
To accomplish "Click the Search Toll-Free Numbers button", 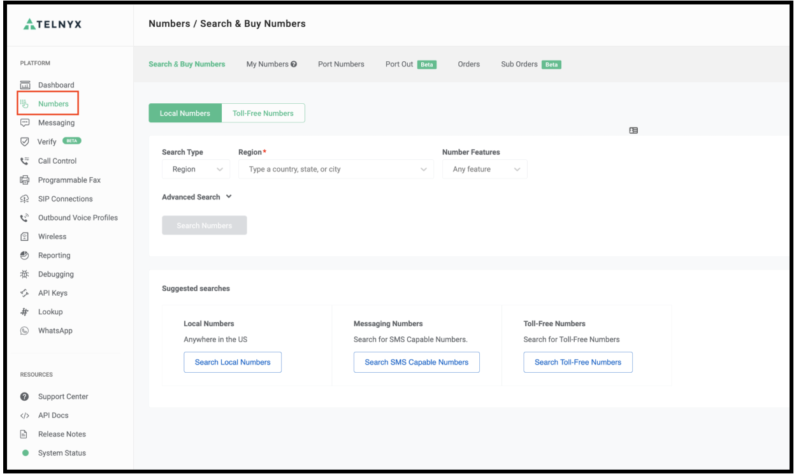I will click(x=578, y=362).
